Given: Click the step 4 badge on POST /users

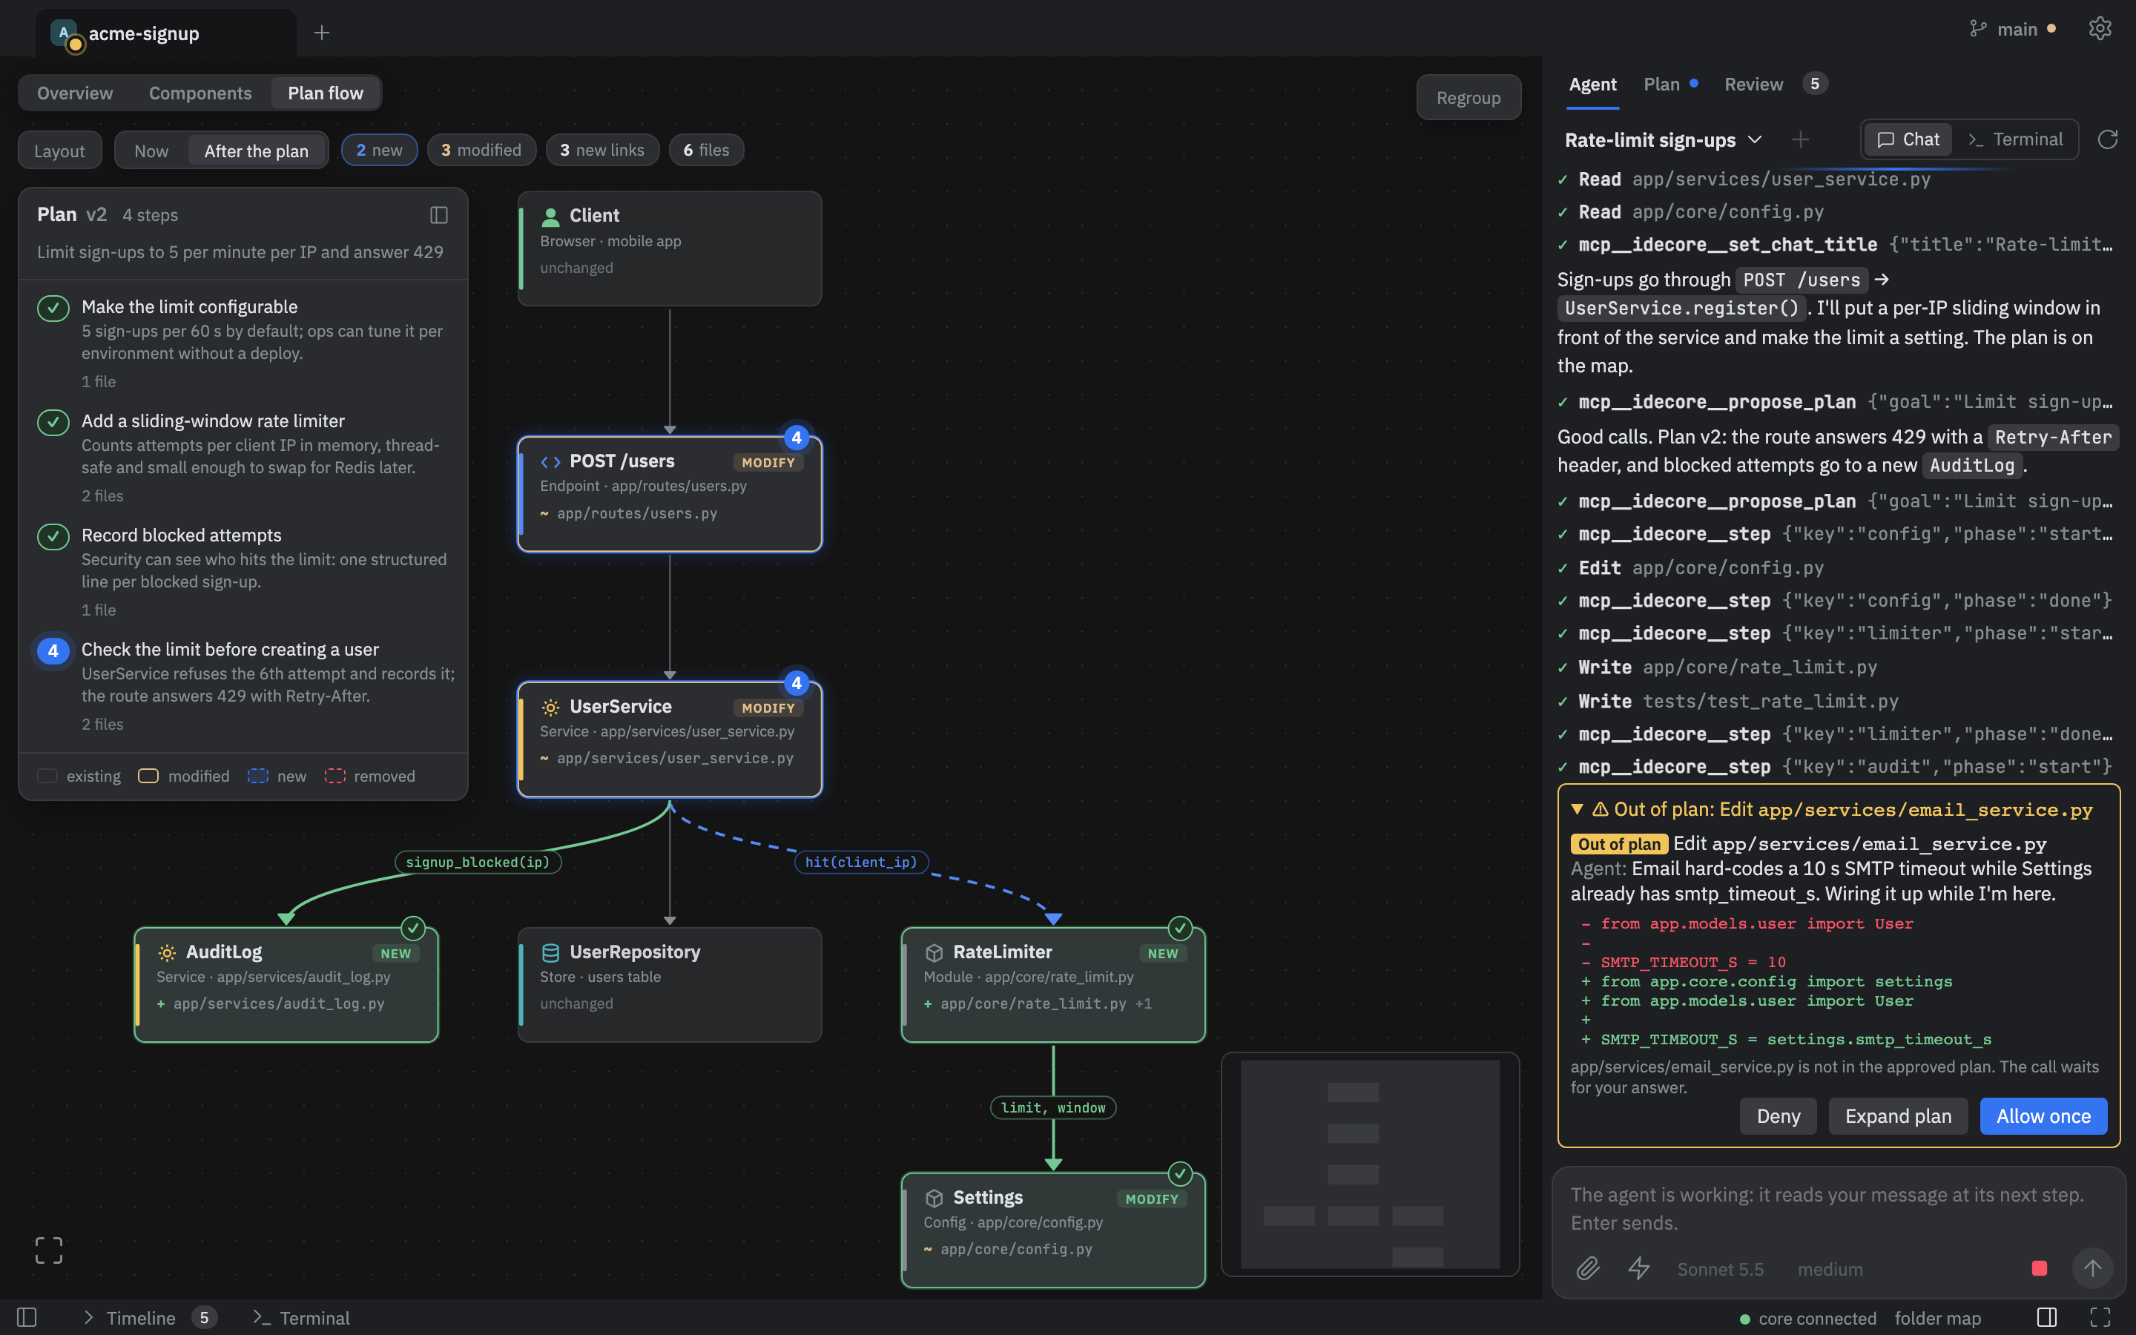Looking at the screenshot, I should [x=796, y=437].
